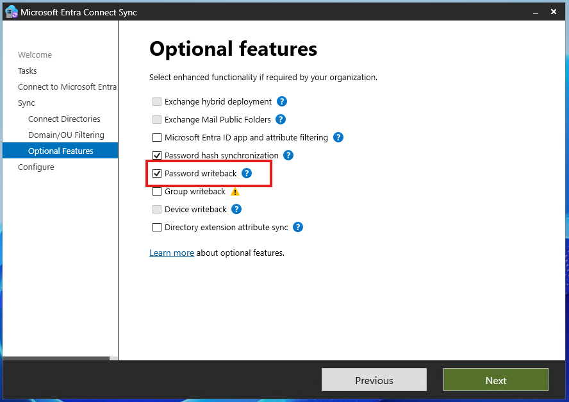
Task: Open Directory extension attribute sync help
Action: pyautogui.click(x=297, y=227)
